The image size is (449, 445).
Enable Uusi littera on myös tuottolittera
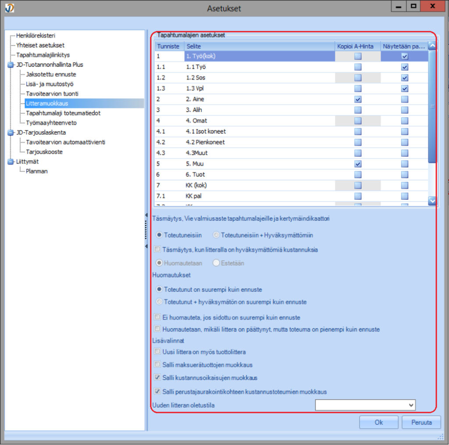click(157, 352)
